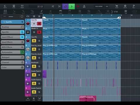Select the draw pencil tool
Image resolution: width=140 pixels, height=105 pixels.
tap(41, 12)
